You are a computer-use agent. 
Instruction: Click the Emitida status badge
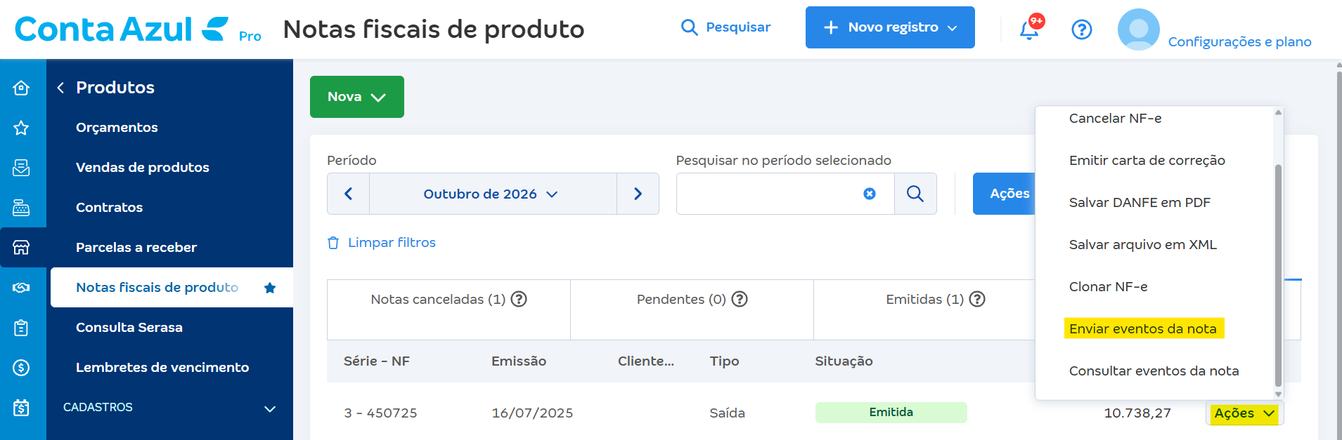891,413
